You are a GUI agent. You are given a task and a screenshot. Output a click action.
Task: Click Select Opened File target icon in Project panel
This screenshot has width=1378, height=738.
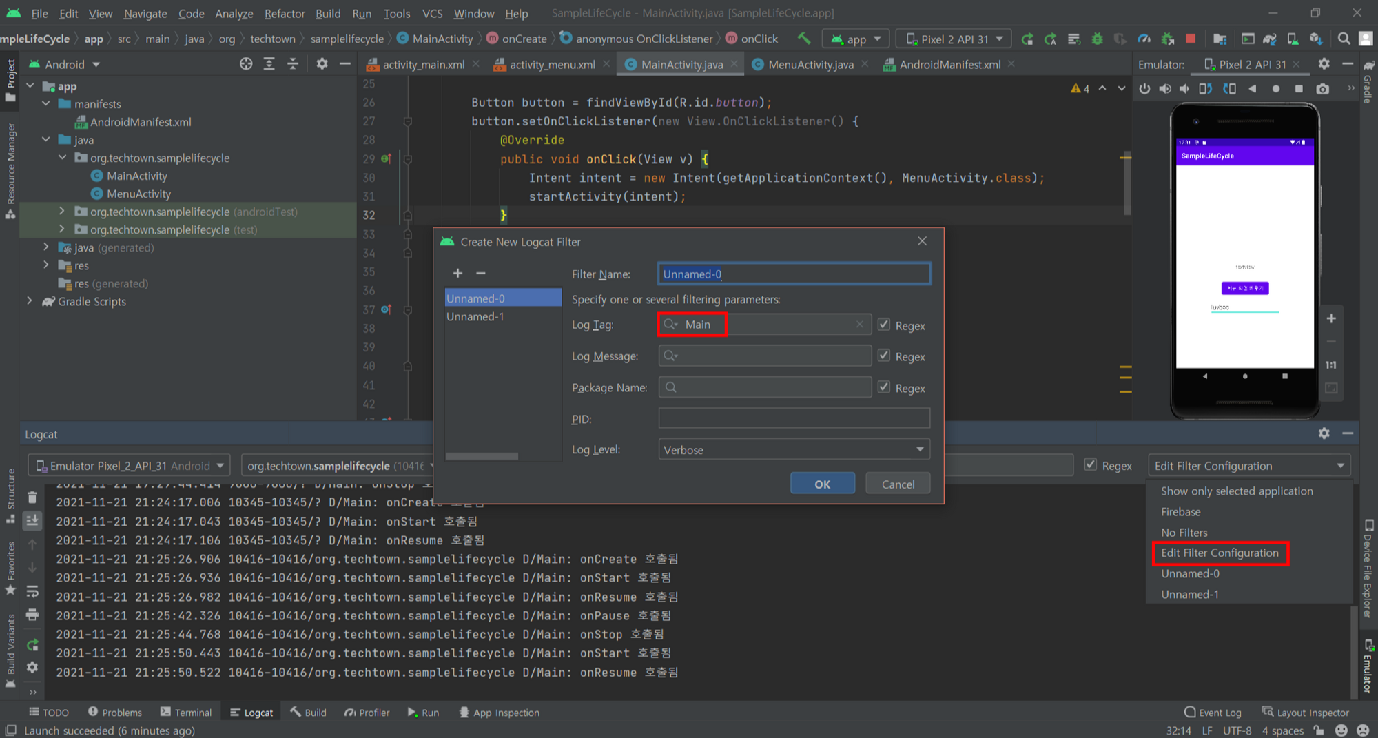(246, 64)
